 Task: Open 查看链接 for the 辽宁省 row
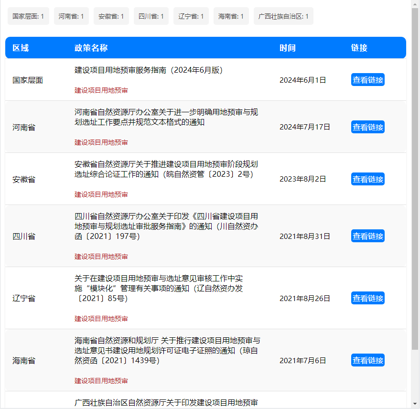point(368,298)
